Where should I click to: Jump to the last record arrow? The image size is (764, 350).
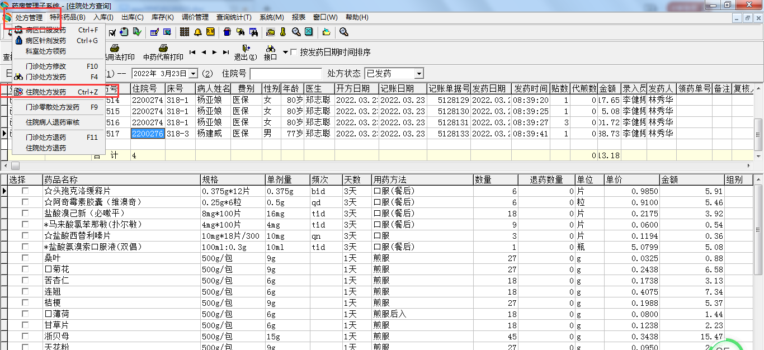(226, 52)
